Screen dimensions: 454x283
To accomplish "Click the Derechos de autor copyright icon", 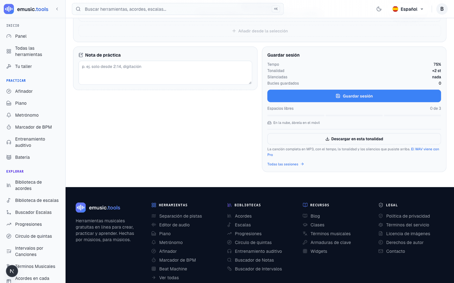I will 381,243.
